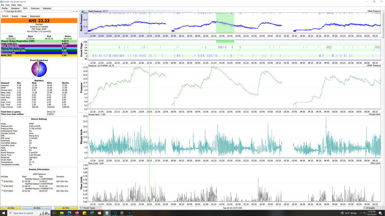This screenshot has width=385, height=216.
Task: Open the Help menu
Action: 19,5
